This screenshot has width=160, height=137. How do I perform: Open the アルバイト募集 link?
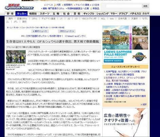[82, 5]
